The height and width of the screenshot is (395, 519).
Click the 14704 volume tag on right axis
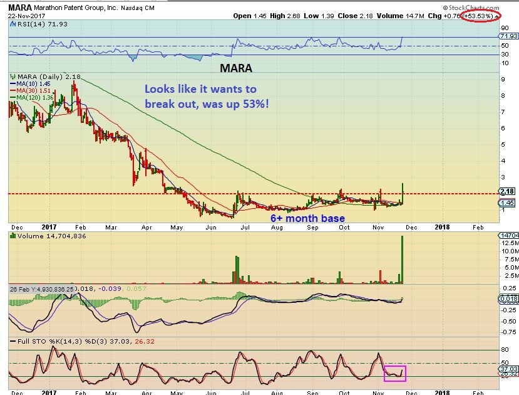(509, 235)
